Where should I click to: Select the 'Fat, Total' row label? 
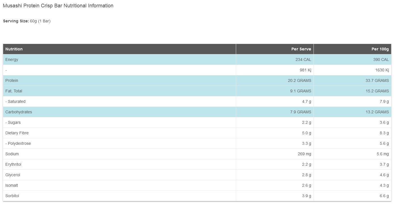pos(14,91)
